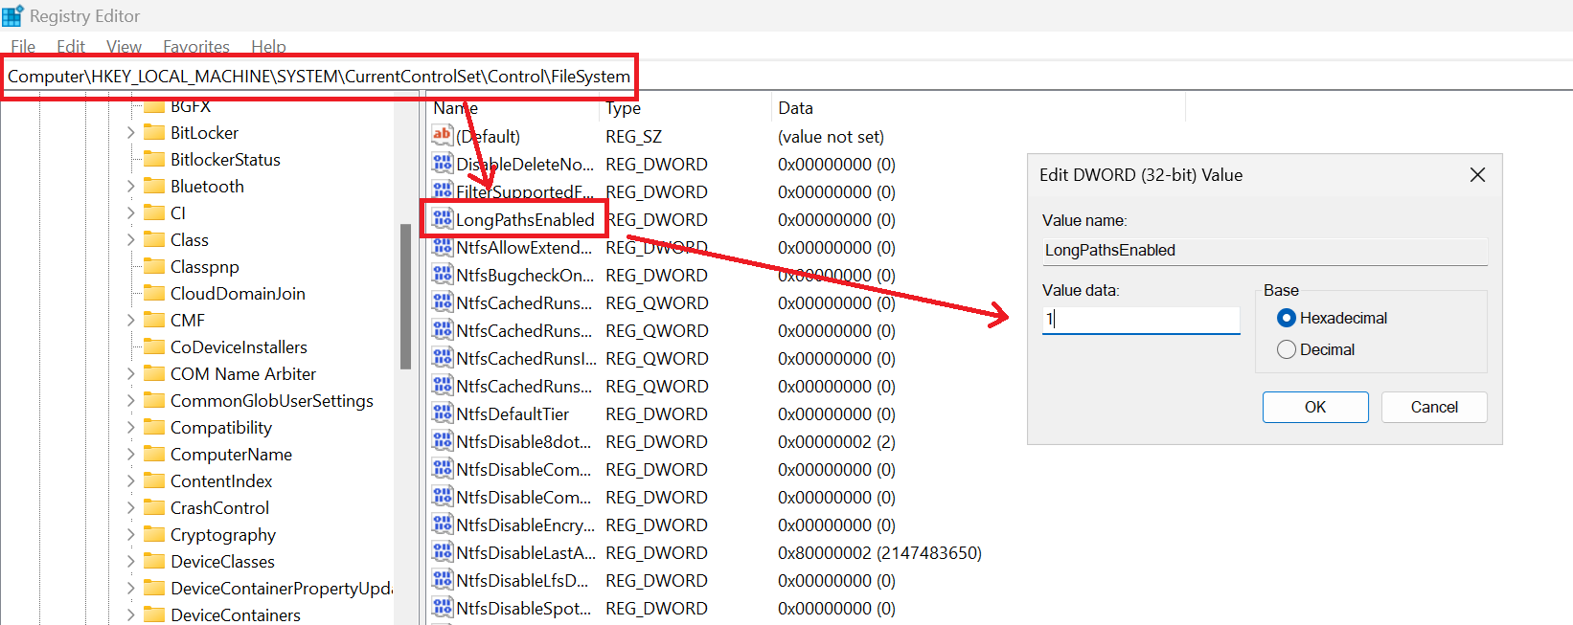Click the icon beside NtfsCachedRunsI... value
Image resolution: width=1573 pixels, height=625 pixels.
point(442,358)
